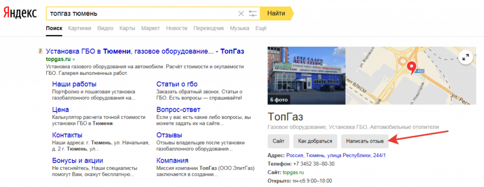Viewport: 484px width, 187px height.
Task: Open the Отзывы sitelink
Action: (x=169, y=135)
